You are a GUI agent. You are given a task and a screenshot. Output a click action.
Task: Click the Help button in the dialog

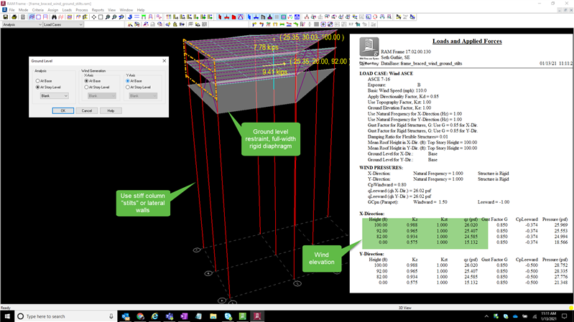pyautogui.click(x=111, y=111)
